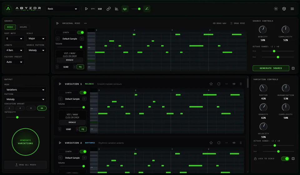
Task: Regenerate Variation 2 with refresh icon
Action: [x=219, y=143]
